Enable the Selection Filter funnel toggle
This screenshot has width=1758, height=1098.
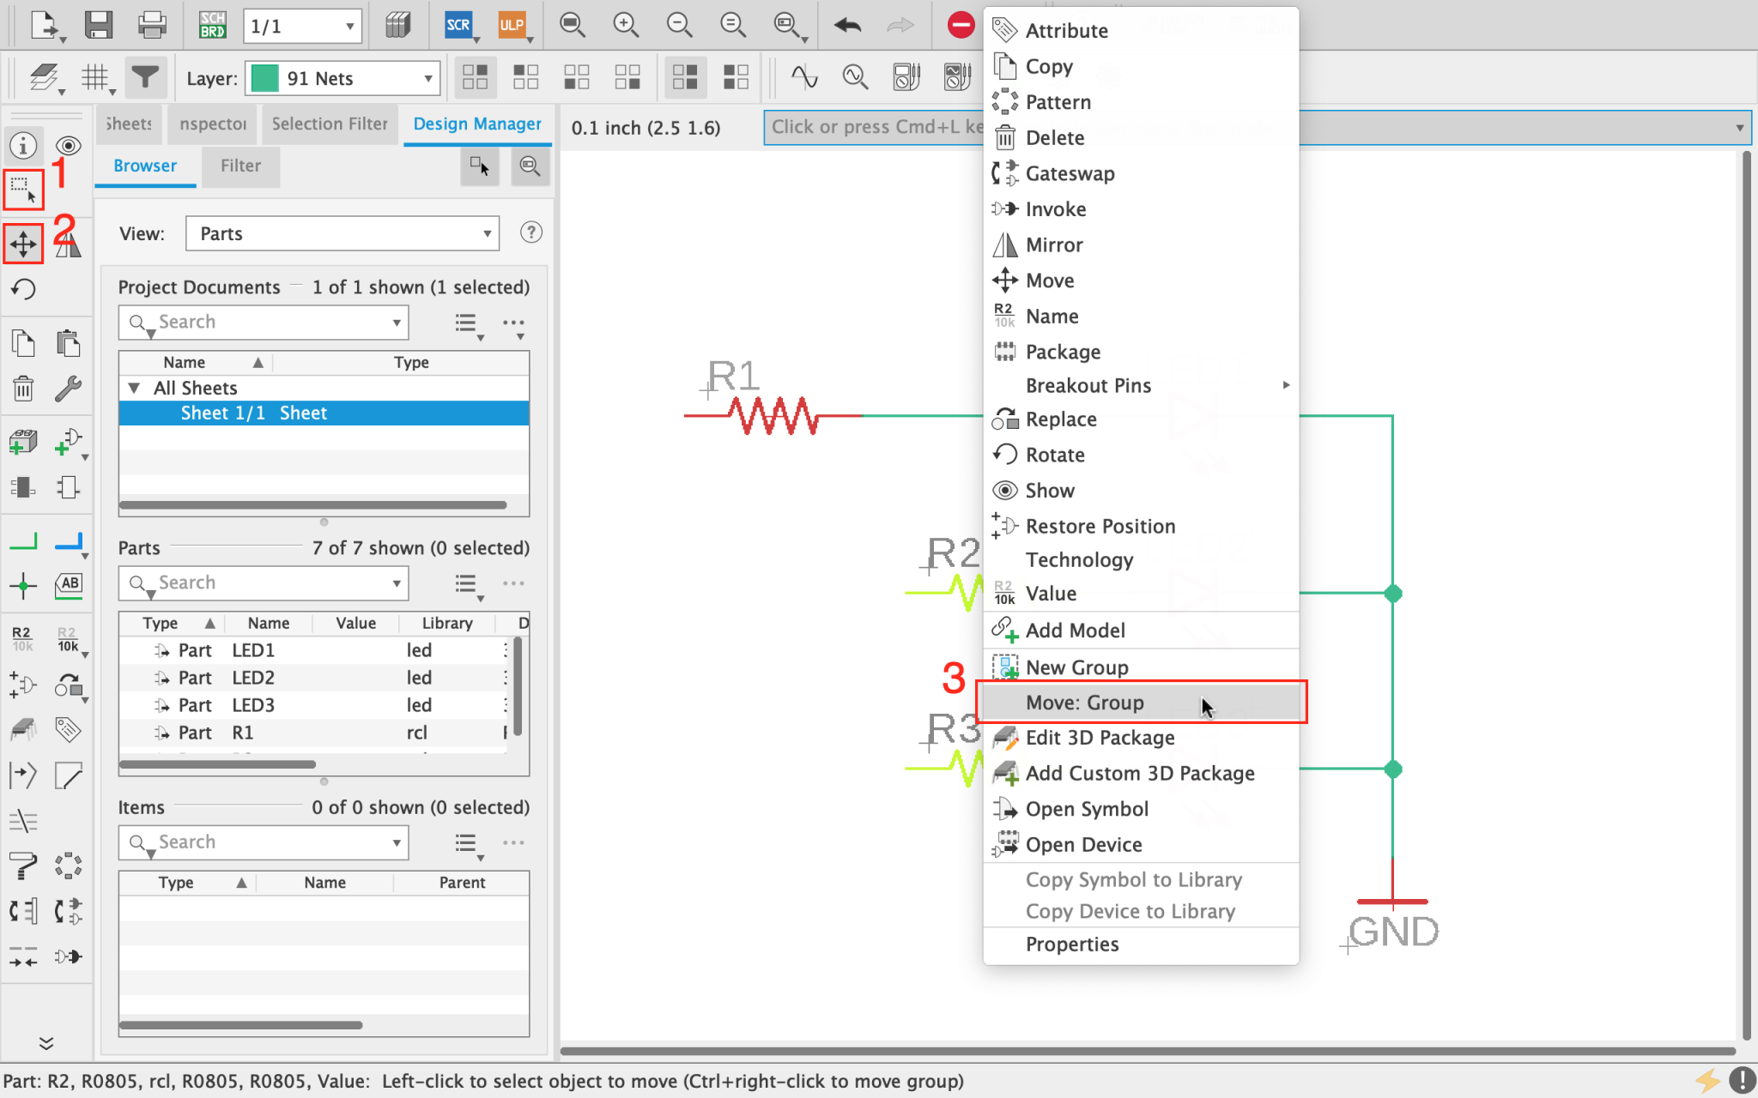tap(146, 77)
